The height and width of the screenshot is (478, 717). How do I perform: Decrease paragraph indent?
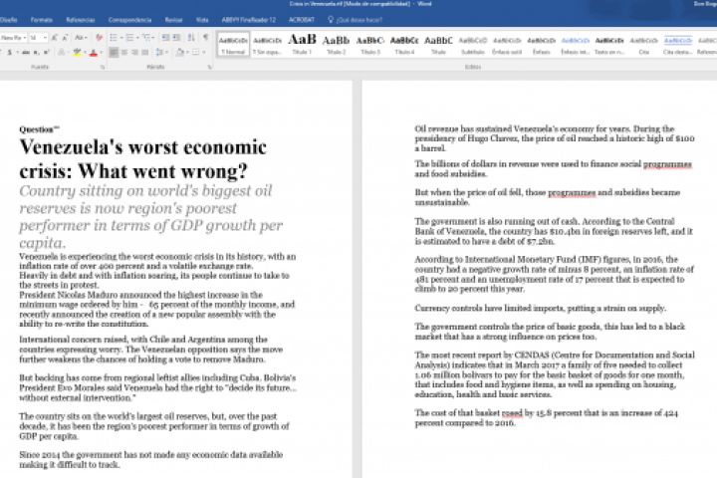click(x=165, y=38)
